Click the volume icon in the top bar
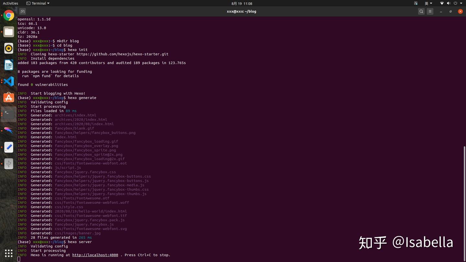The image size is (466, 262). [x=449, y=3]
